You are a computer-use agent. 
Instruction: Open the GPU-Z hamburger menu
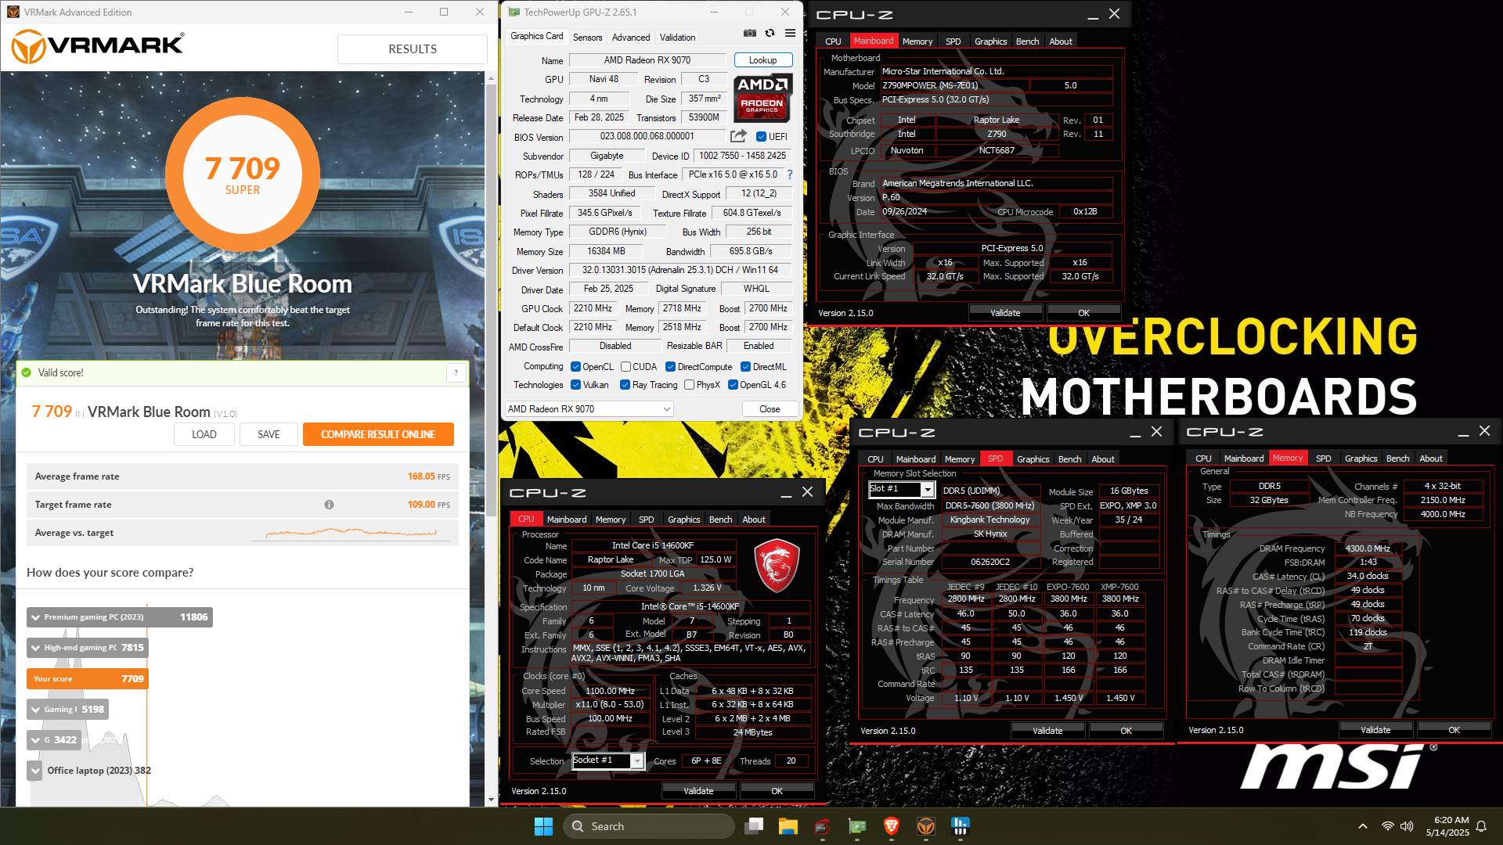[x=791, y=33]
